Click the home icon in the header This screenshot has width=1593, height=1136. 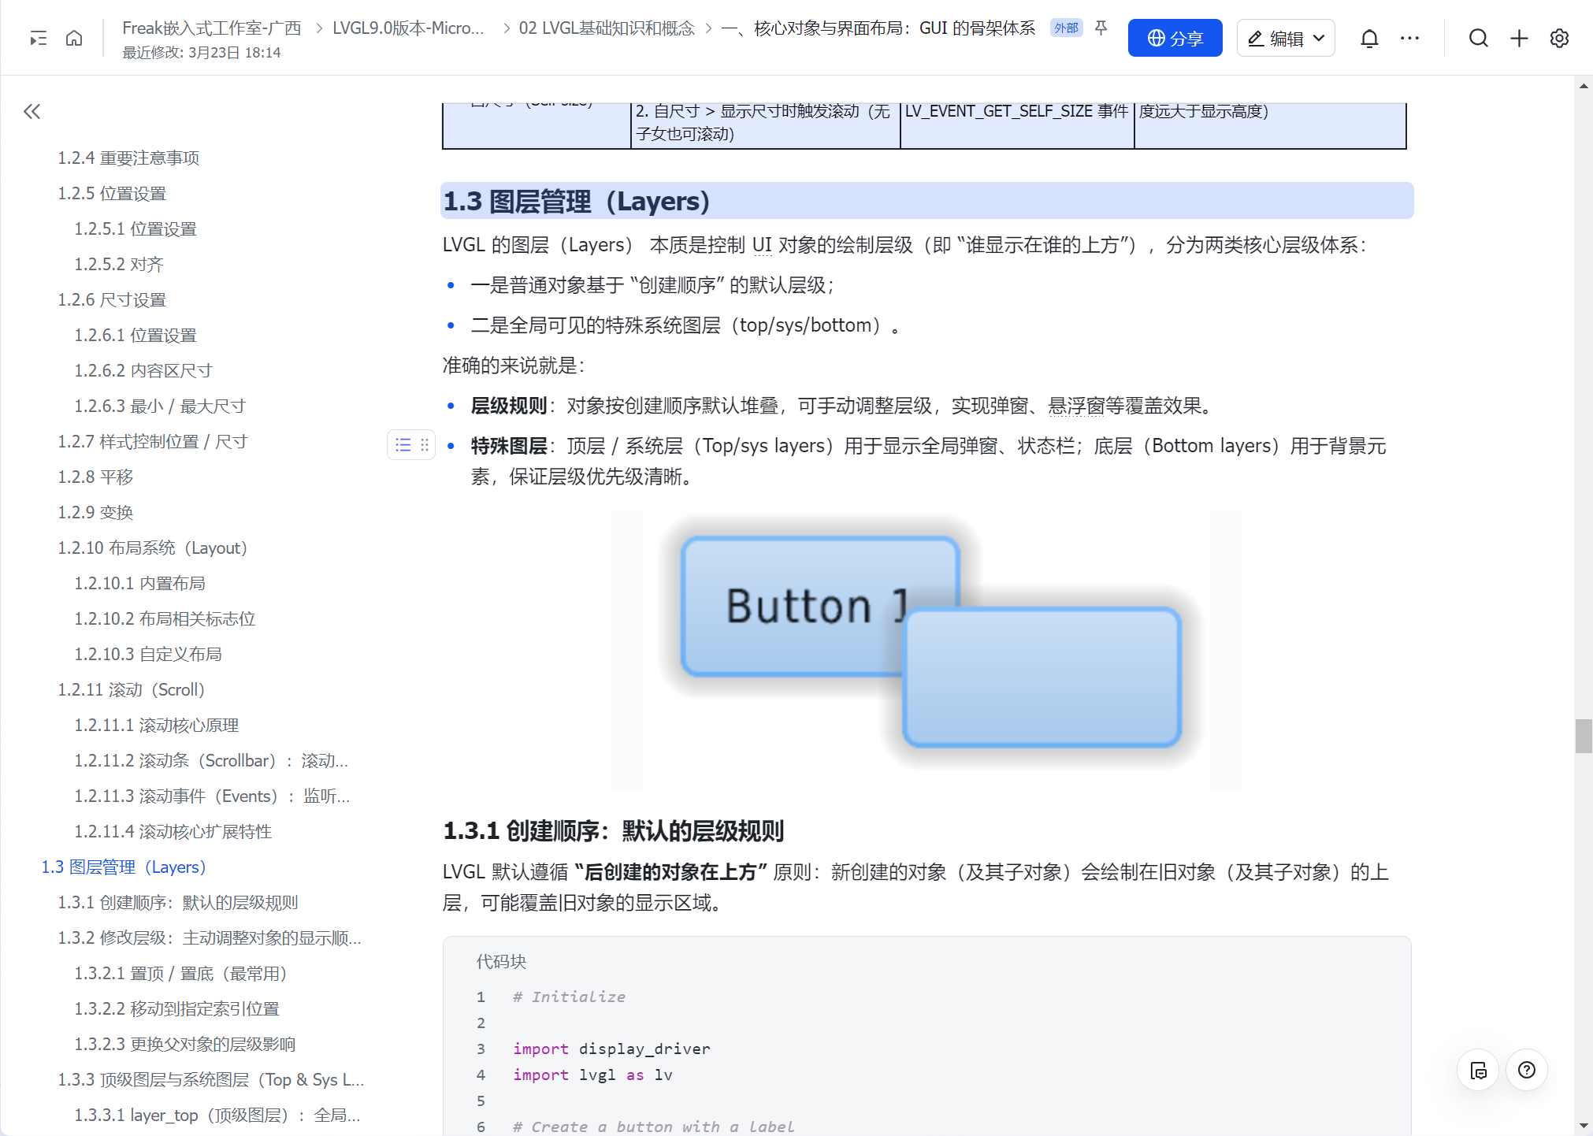tap(74, 38)
